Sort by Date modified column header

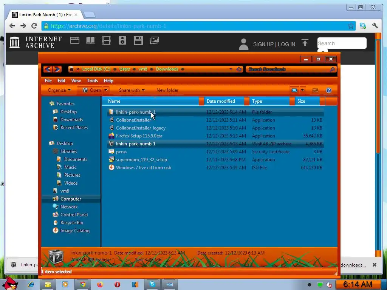224,101
